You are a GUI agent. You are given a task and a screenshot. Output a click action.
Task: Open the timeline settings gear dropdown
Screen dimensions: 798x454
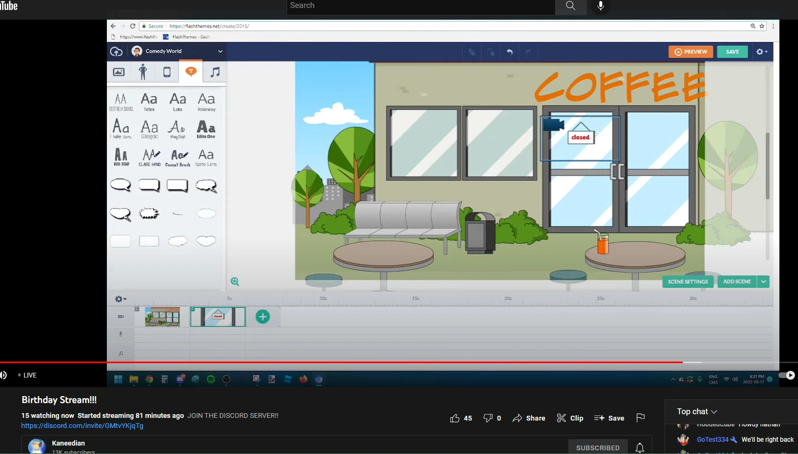click(x=121, y=299)
